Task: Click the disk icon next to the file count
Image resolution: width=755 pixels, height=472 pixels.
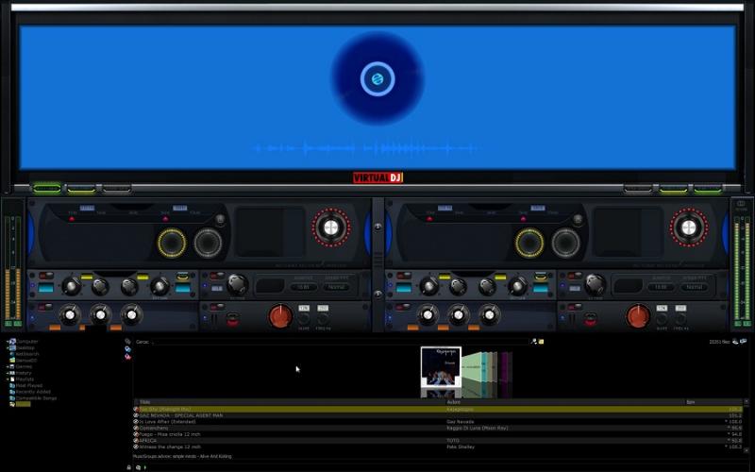Action: coord(735,342)
